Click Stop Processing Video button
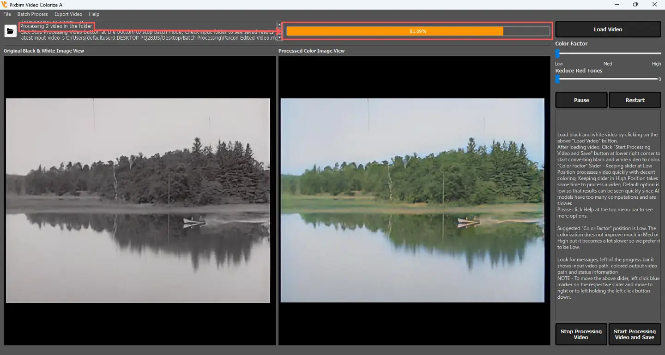Viewport: 665px width, 355px height. point(581,334)
